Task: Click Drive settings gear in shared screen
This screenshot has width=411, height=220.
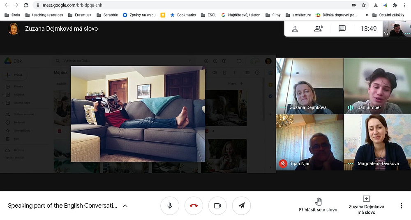Action: (x=224, y=61)
